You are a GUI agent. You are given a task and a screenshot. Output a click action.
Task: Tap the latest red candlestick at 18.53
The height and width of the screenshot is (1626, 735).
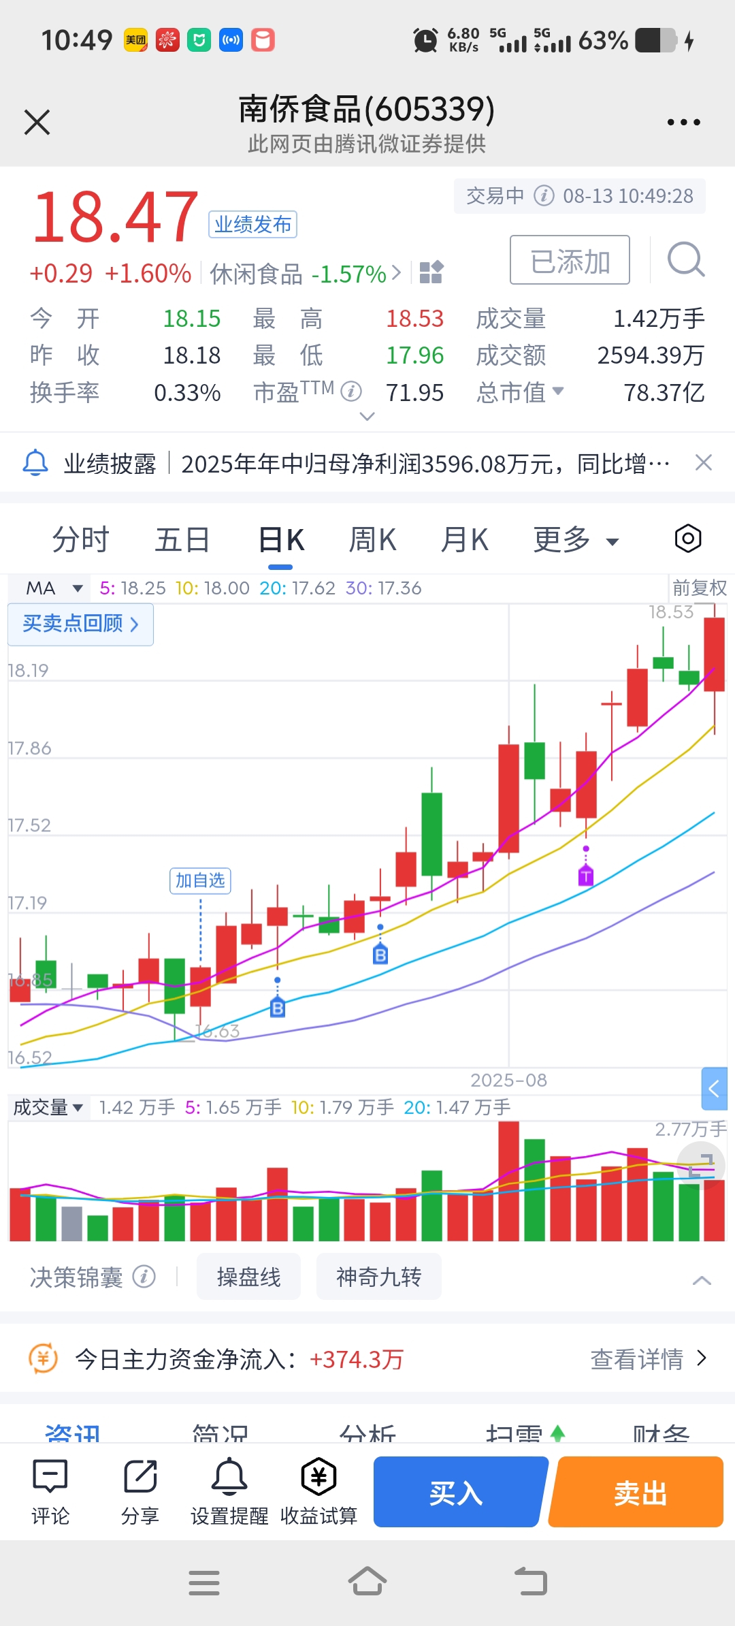(x=715, y=654)
